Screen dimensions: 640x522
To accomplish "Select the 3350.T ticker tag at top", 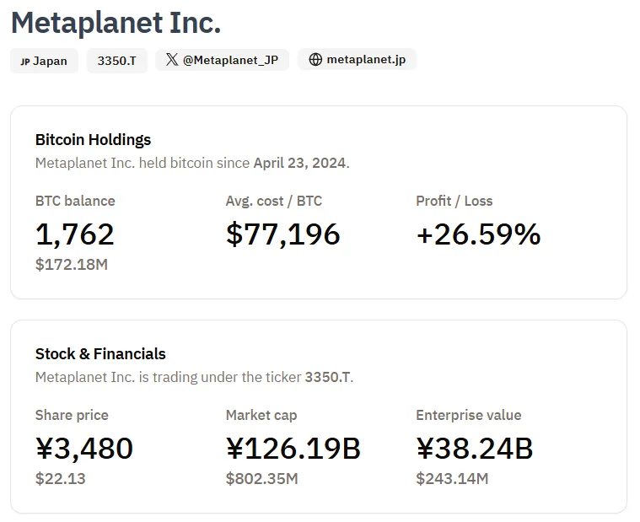I will pyautogui.click(x=116, y=61).
